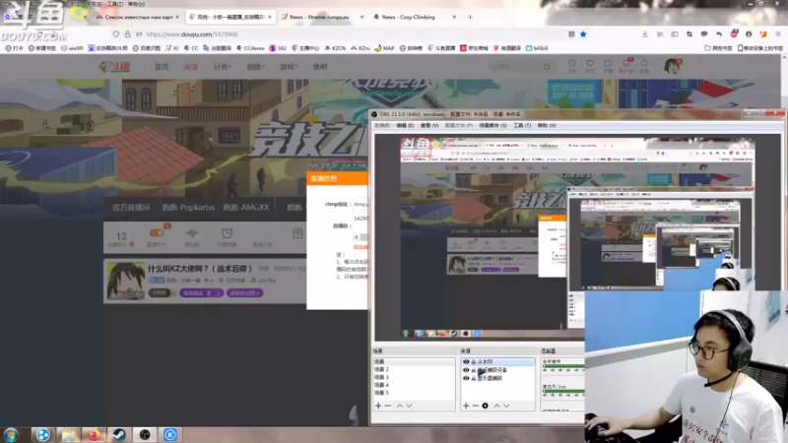The width and height of the screenshot is (788, 443).
Task: Open Steam from the taskbar
Action: 118,434
